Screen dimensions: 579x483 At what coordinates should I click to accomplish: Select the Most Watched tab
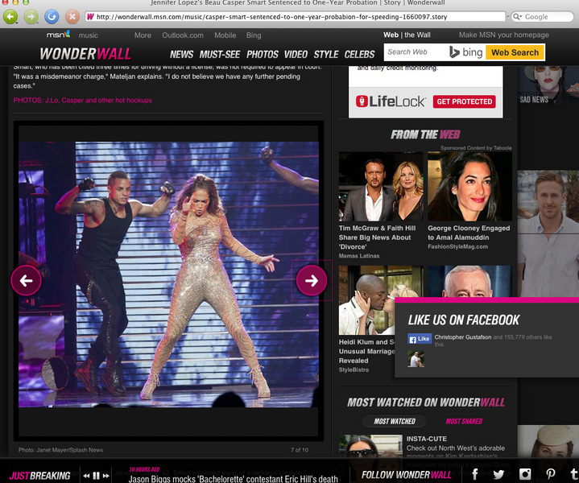[395, 421]
